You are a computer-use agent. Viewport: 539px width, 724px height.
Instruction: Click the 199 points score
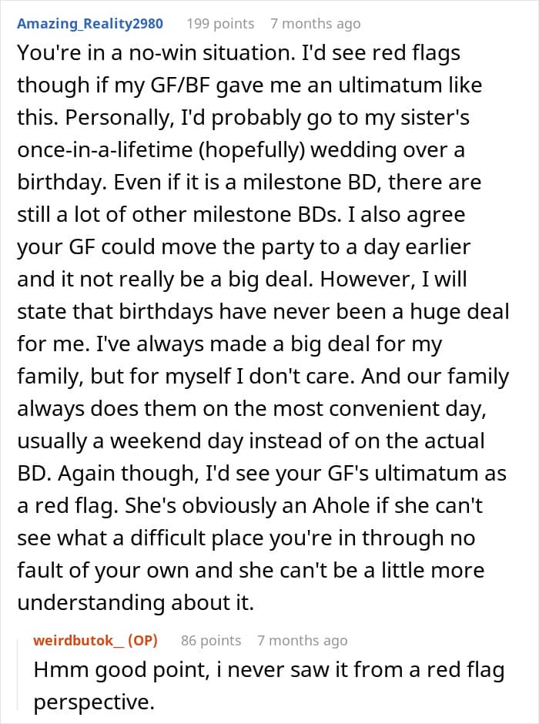220,24
